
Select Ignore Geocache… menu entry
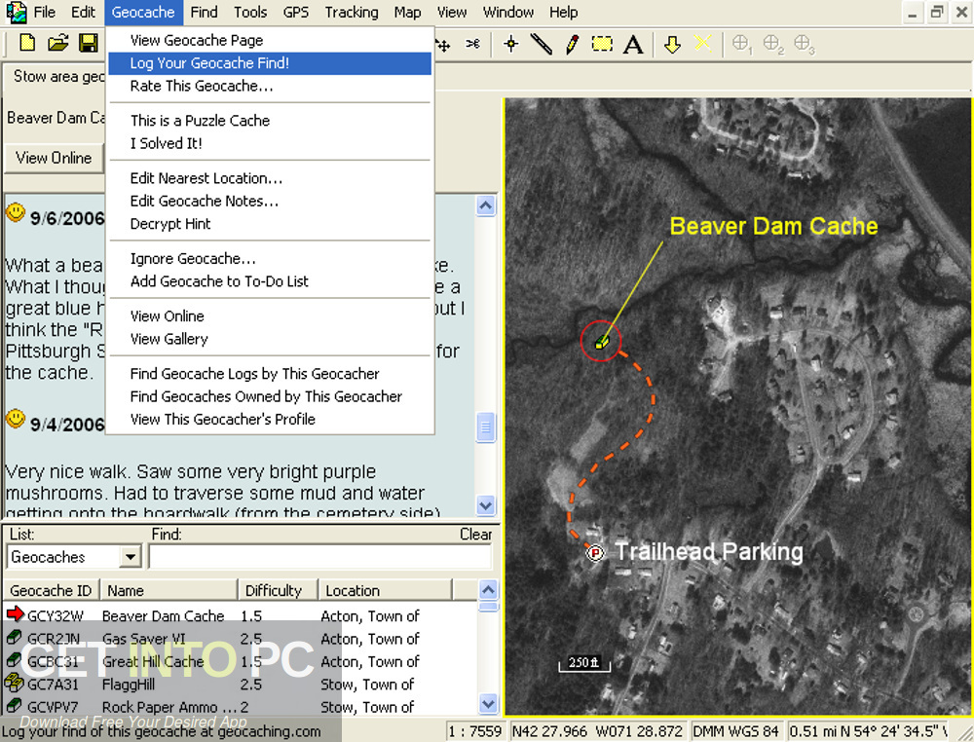tap(270, 259)
